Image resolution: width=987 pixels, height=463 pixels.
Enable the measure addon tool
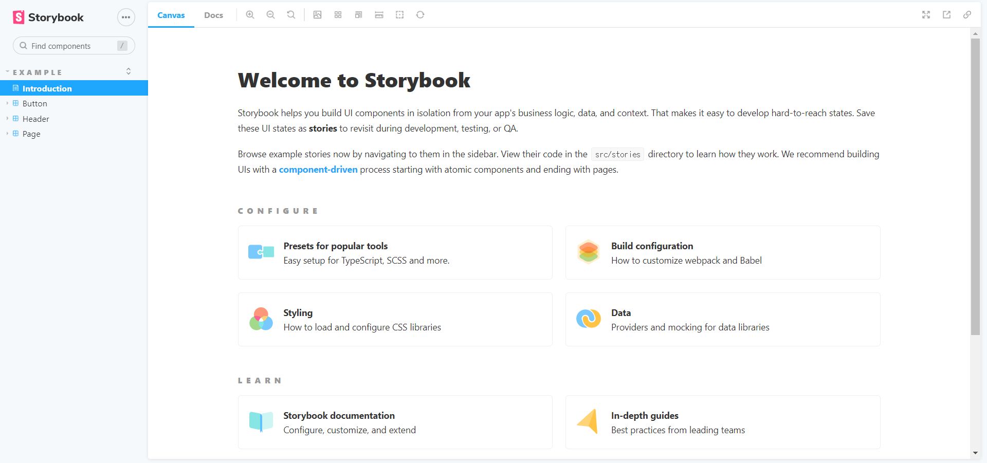pos(379,15)
